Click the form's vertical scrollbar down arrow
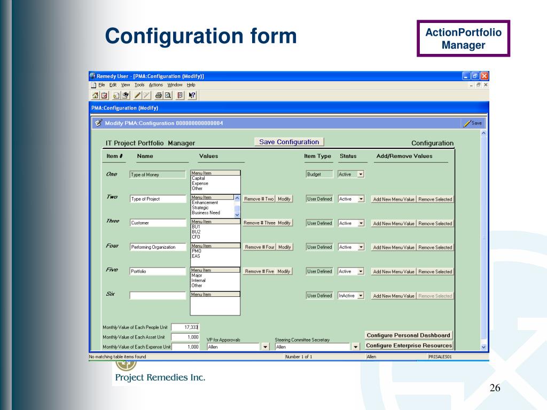 tap(483, 347)
